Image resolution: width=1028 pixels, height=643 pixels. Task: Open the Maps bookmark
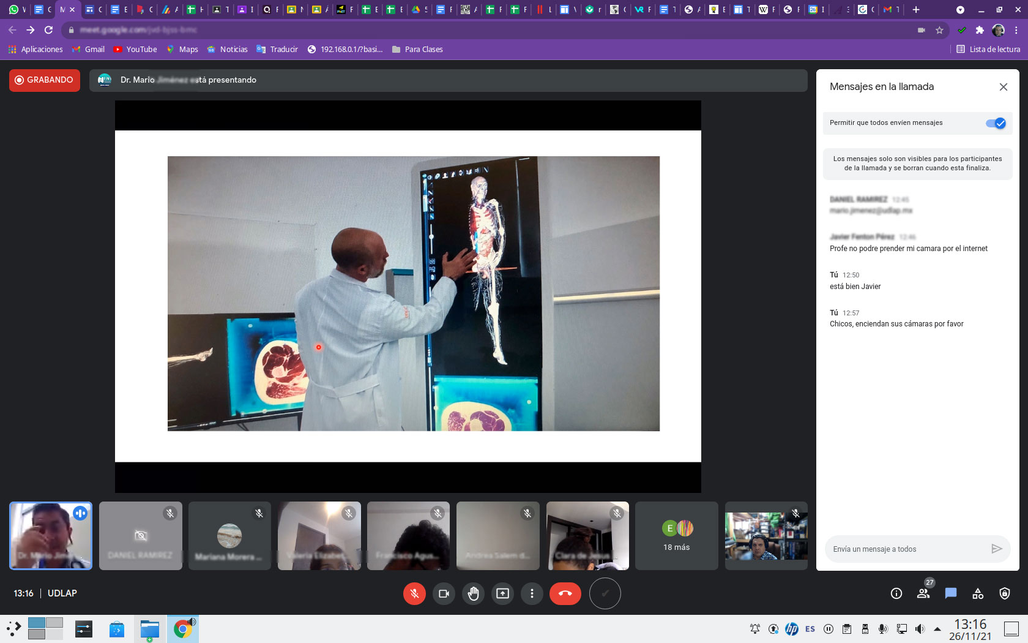182,50
